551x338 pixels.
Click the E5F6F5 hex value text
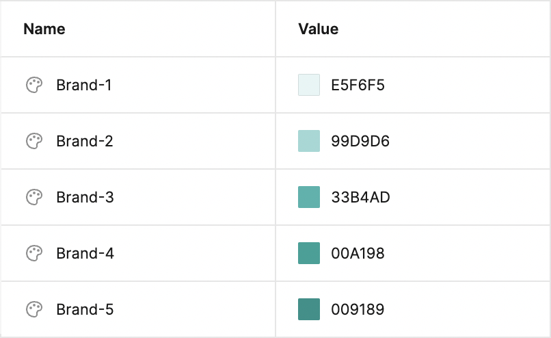point(358,86)
